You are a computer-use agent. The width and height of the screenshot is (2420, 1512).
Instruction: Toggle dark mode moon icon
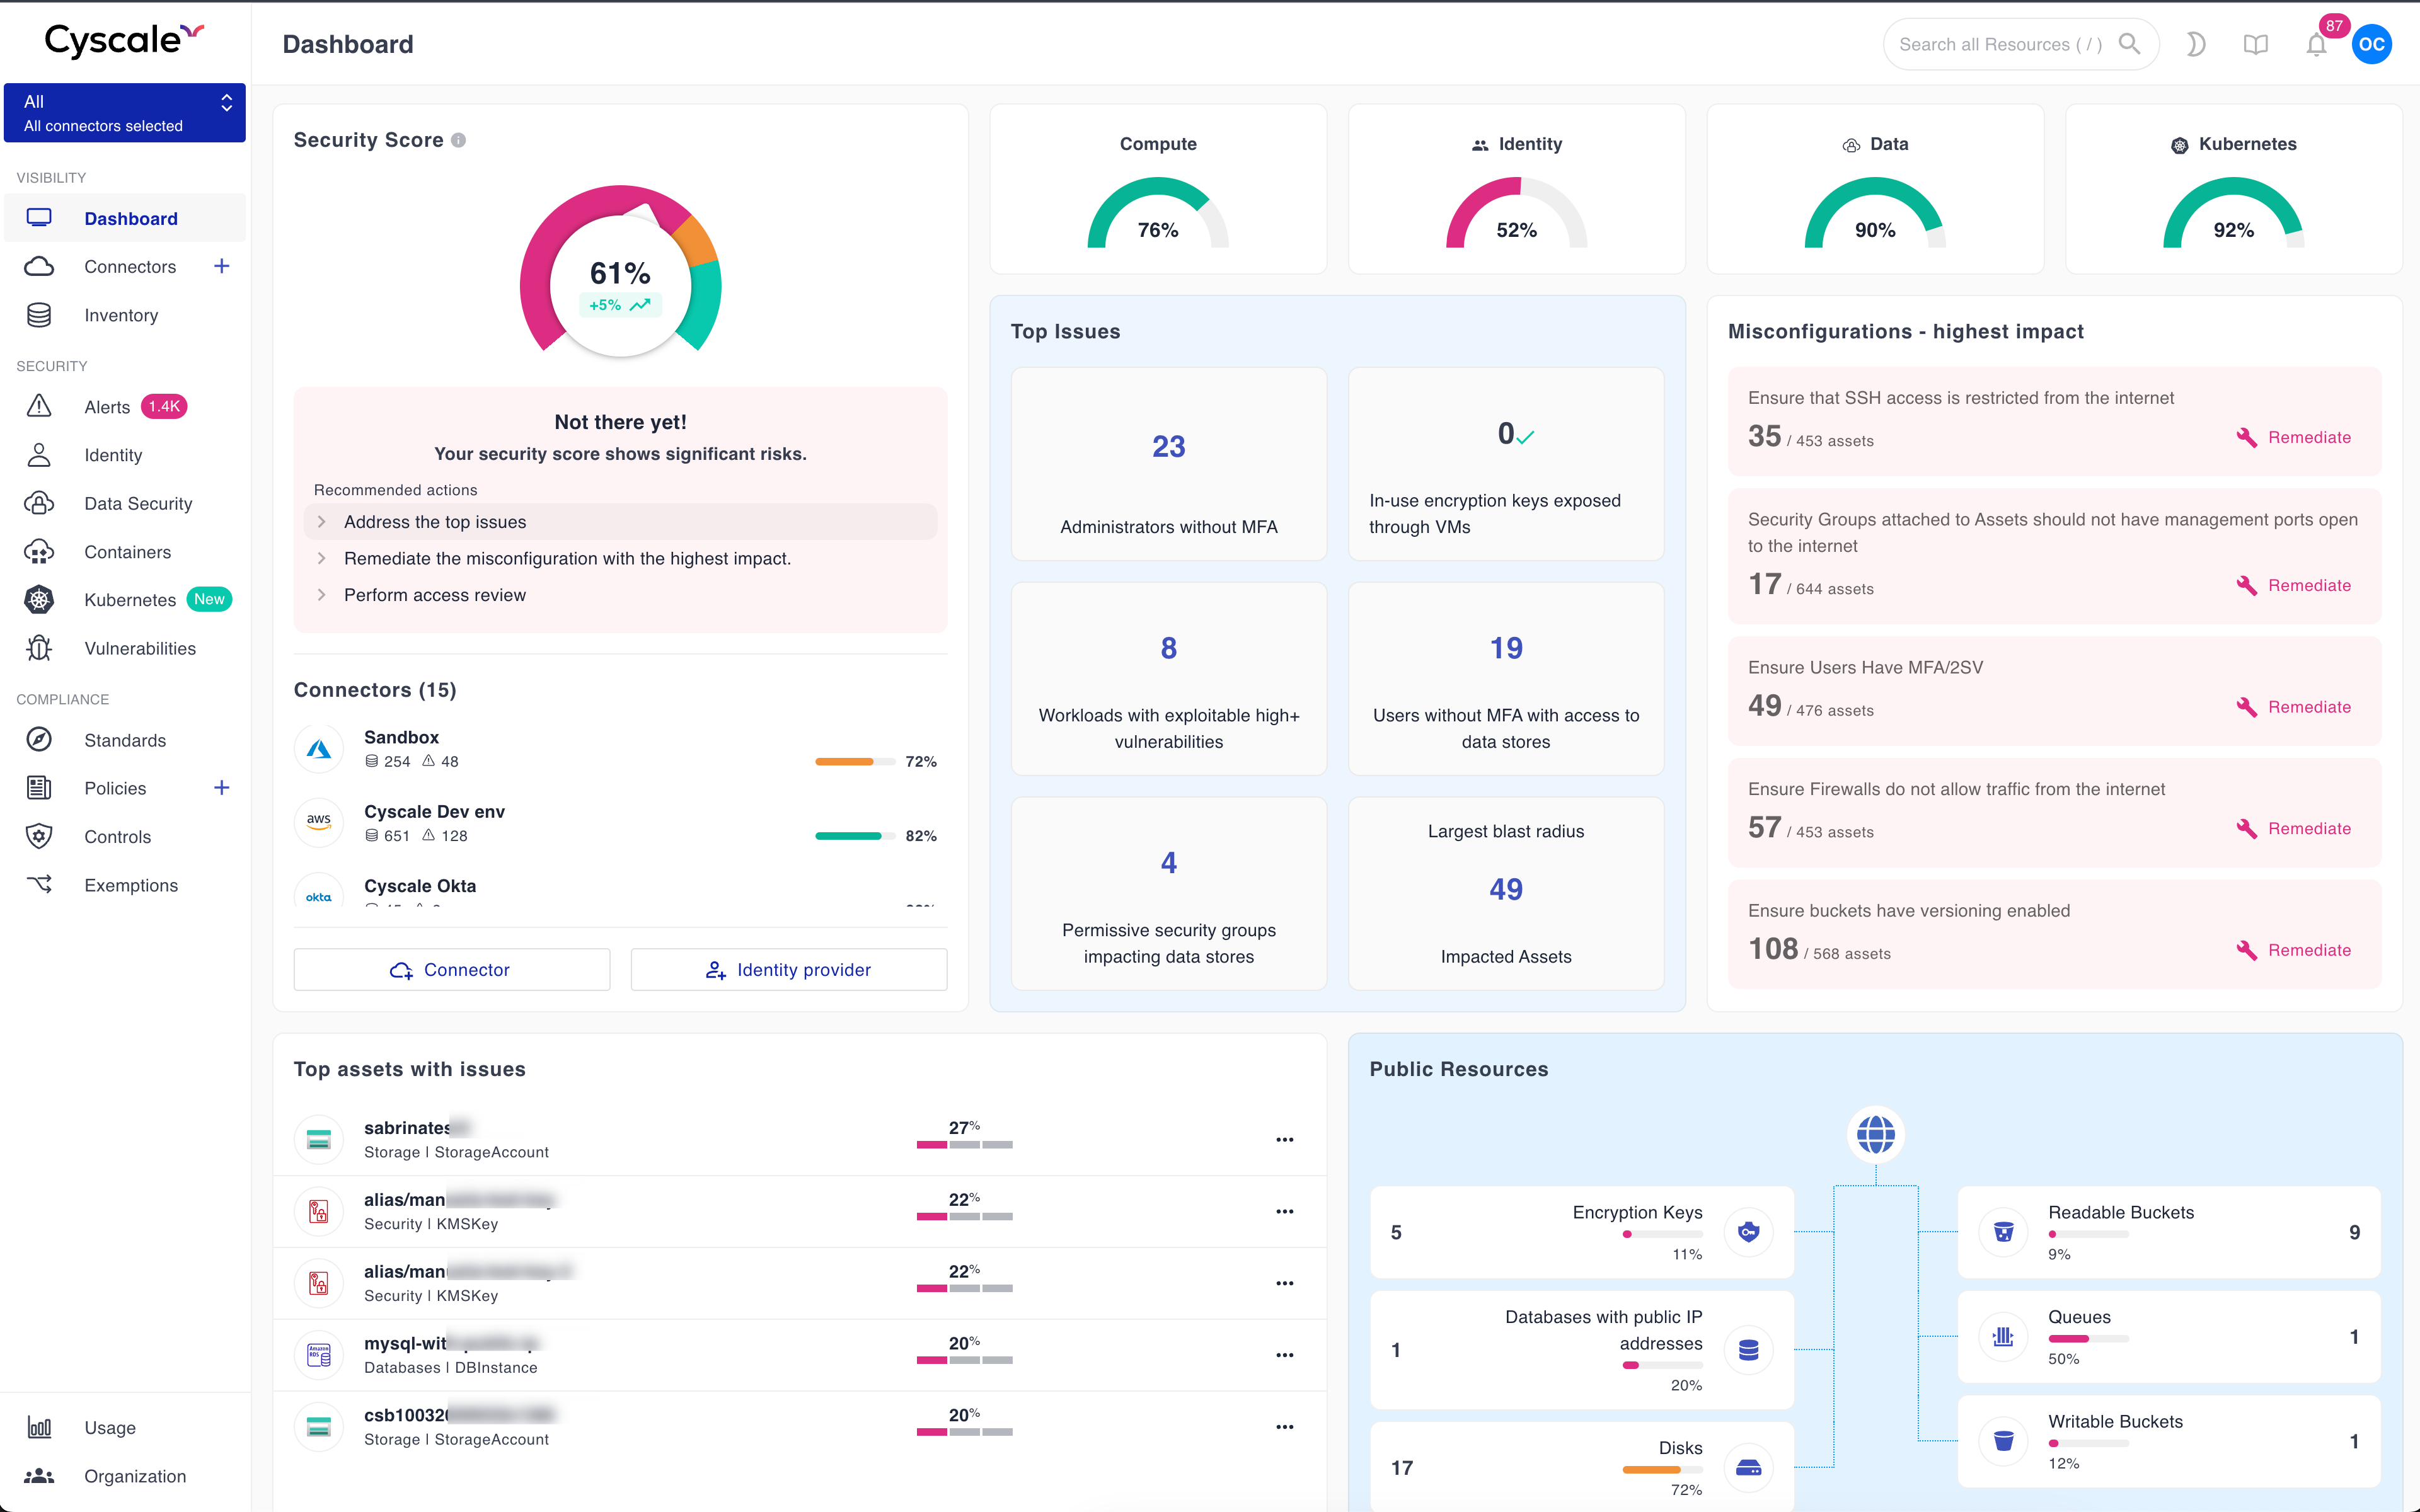click(x=2195, y=44)
